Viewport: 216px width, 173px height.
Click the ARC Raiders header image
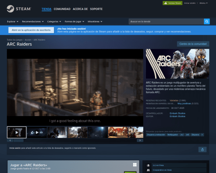(x=177, y=64)
